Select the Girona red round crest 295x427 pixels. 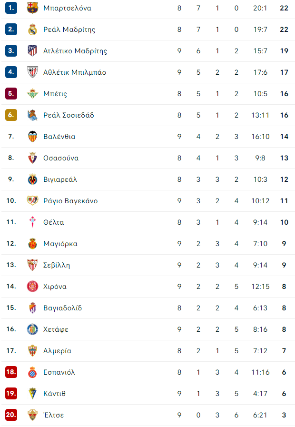tap(32, 287)
